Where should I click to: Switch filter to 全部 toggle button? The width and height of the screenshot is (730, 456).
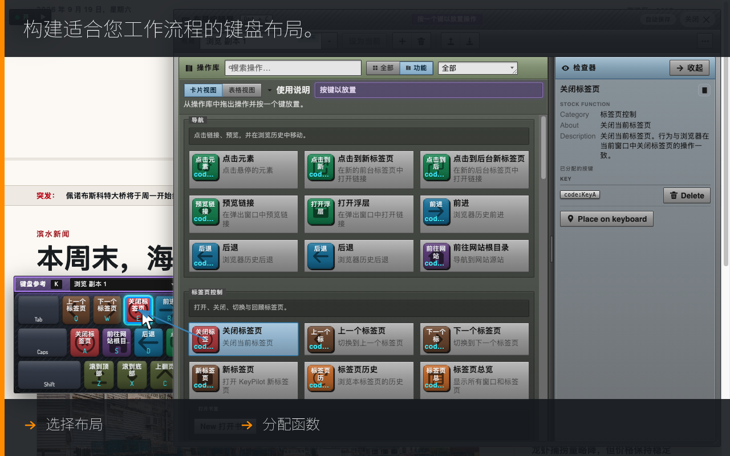(x=383, y=68)
